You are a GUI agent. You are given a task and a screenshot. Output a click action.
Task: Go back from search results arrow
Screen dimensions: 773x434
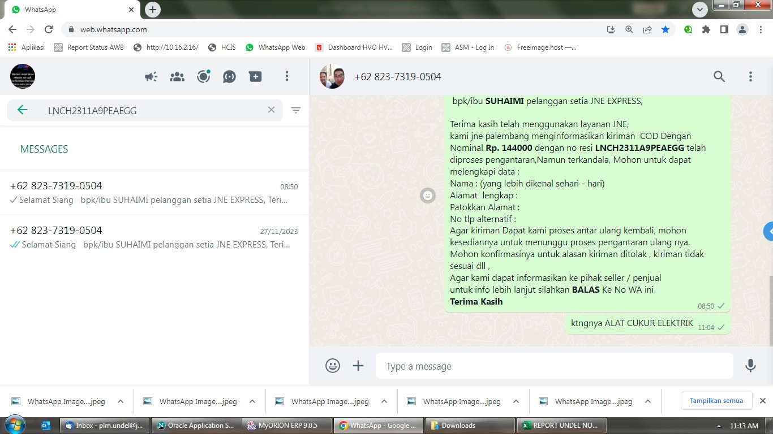pos(23,110)
